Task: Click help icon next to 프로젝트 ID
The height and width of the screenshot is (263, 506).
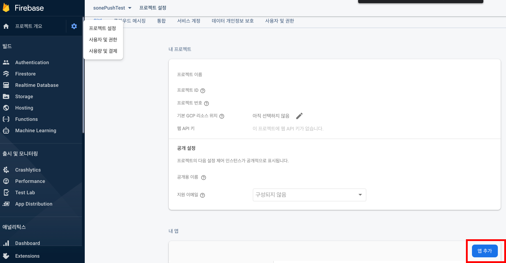Action: [203, 90]
